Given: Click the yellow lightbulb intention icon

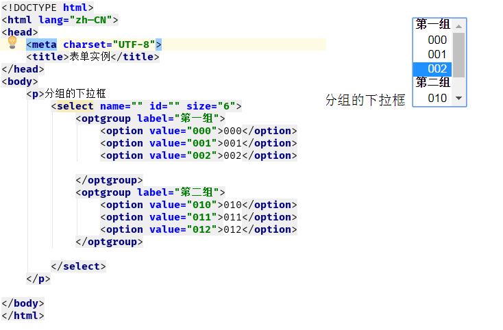Looking at the screenshot, I should (x=12, y=42).
